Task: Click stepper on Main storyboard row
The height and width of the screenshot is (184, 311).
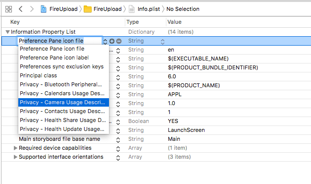Action: [x=118, y=140]
